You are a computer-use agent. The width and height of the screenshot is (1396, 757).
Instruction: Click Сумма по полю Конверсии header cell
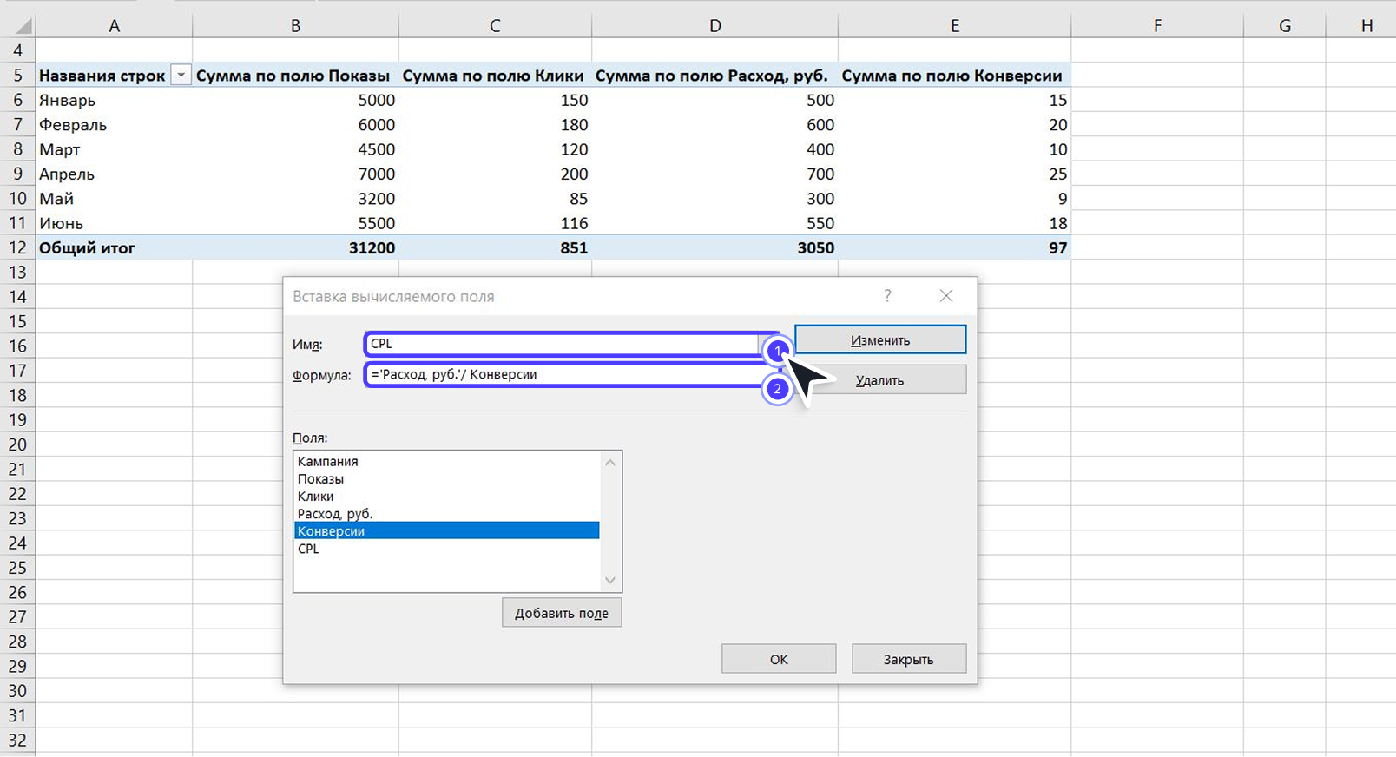954,76
